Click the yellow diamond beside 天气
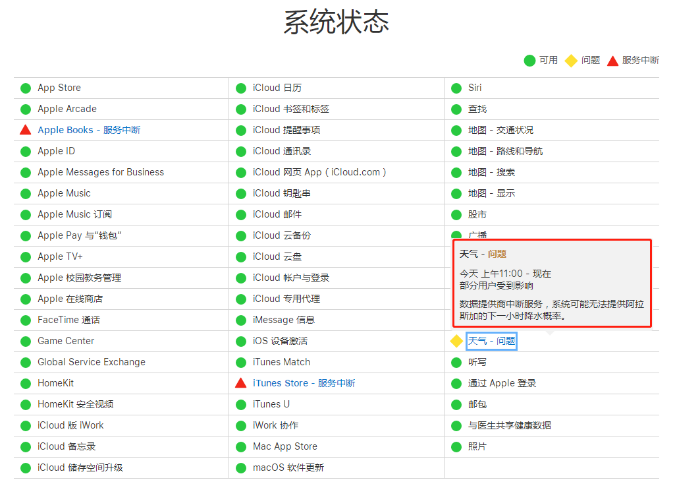The width and height of the screenshot is (675, 480). click(456, 341)
